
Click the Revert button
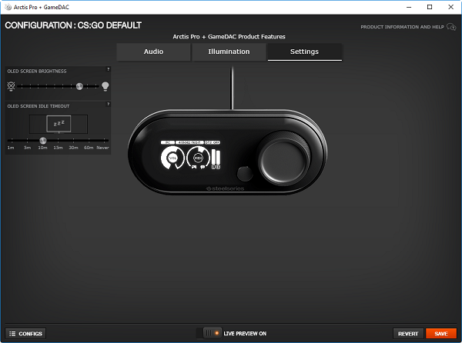[x=408, y=334]
